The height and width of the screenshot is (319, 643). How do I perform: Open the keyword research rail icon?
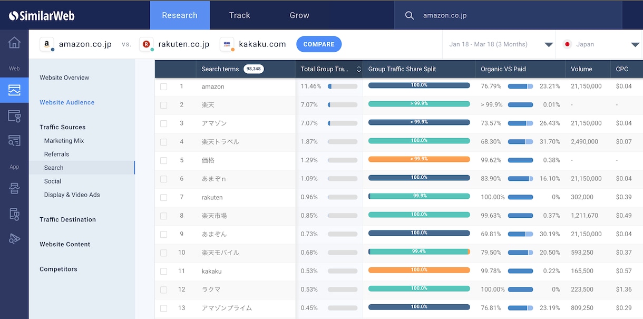click(14, 140)
